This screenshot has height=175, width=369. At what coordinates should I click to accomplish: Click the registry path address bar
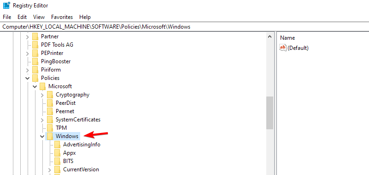[184, 27]
